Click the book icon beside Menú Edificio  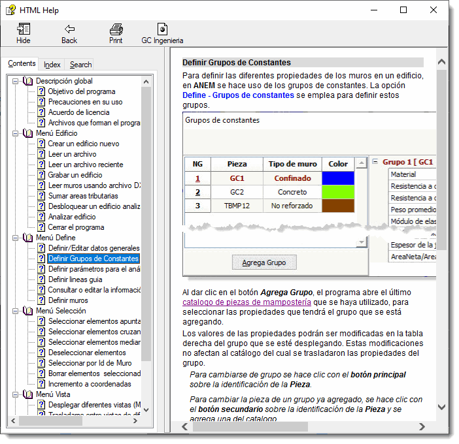point(27,133)
